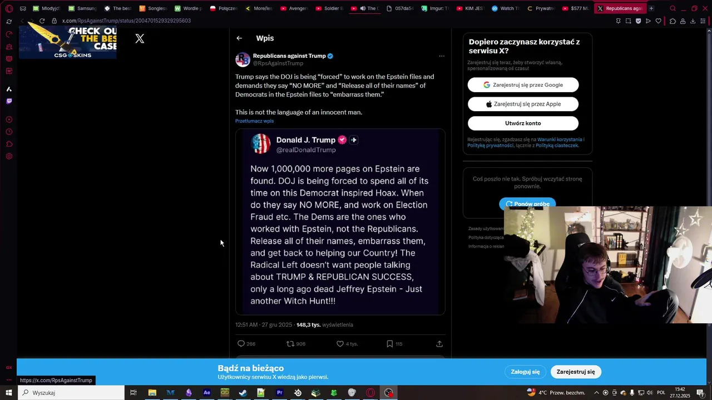Viewport: 712px width, 400px height.
Task: Click the browser address bar URL
Action: (126, 21)
